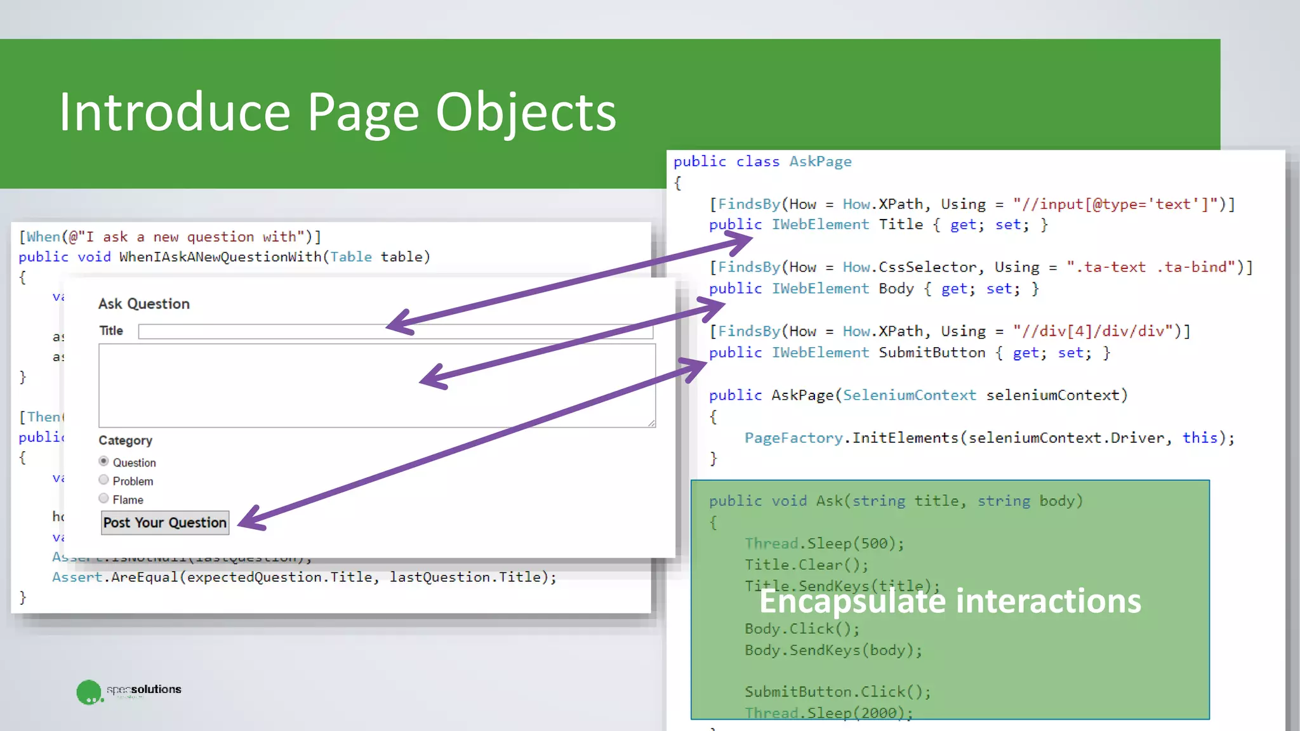Click the AskPage constructor declaration line

pos(919,395)
